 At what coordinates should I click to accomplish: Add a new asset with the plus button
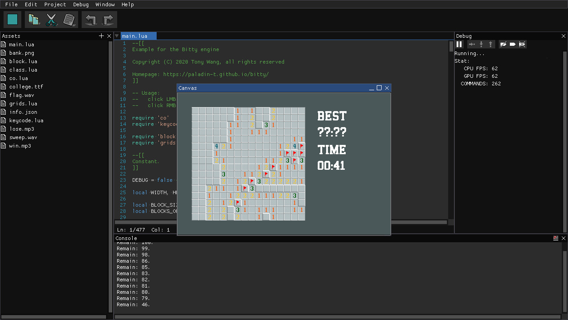click(x=101, y=36)
